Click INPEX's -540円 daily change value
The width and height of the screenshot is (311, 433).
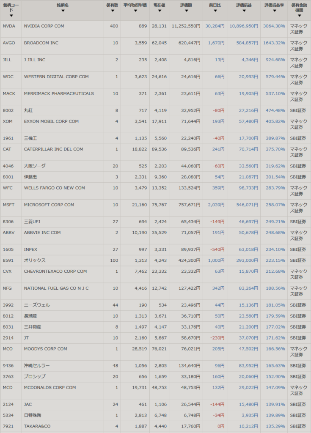(217, 249)
